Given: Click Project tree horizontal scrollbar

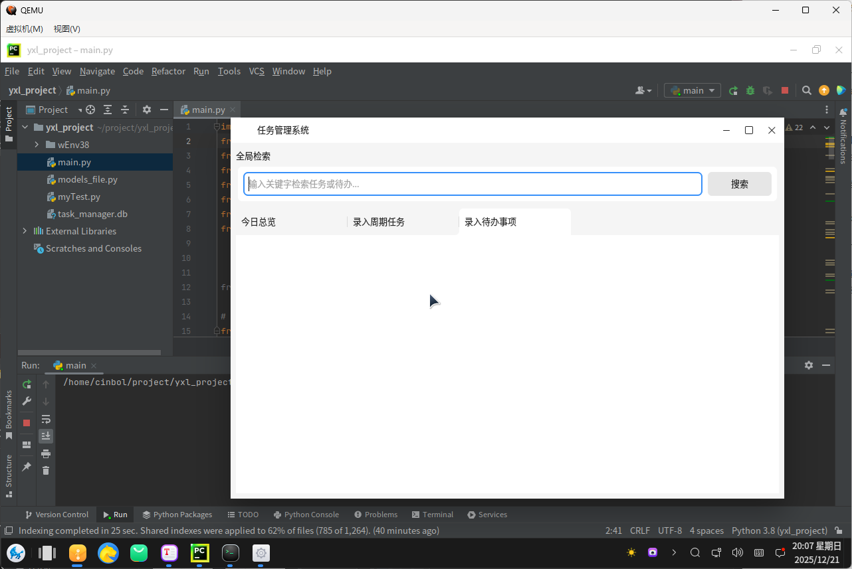Looking at the screenshot, I should coord(89,353).
